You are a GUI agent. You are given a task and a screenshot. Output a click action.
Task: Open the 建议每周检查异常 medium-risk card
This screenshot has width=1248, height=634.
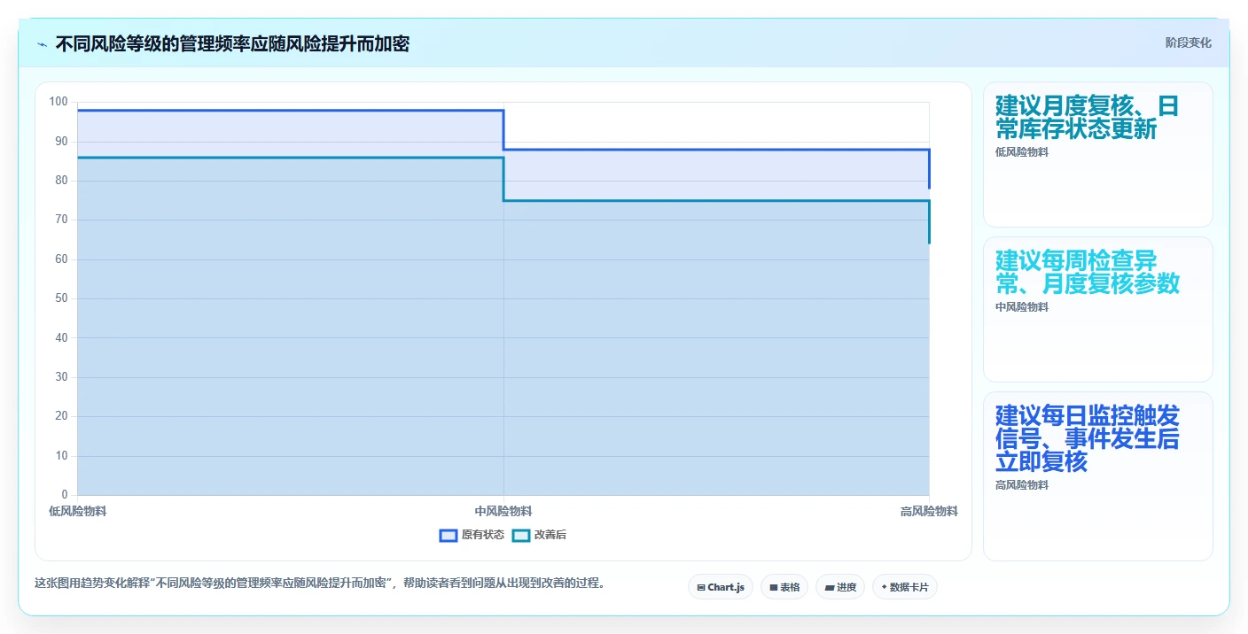(1097, 309)
